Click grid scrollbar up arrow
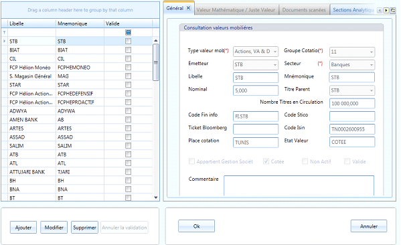The image size is (401, 245). (156, 41)
